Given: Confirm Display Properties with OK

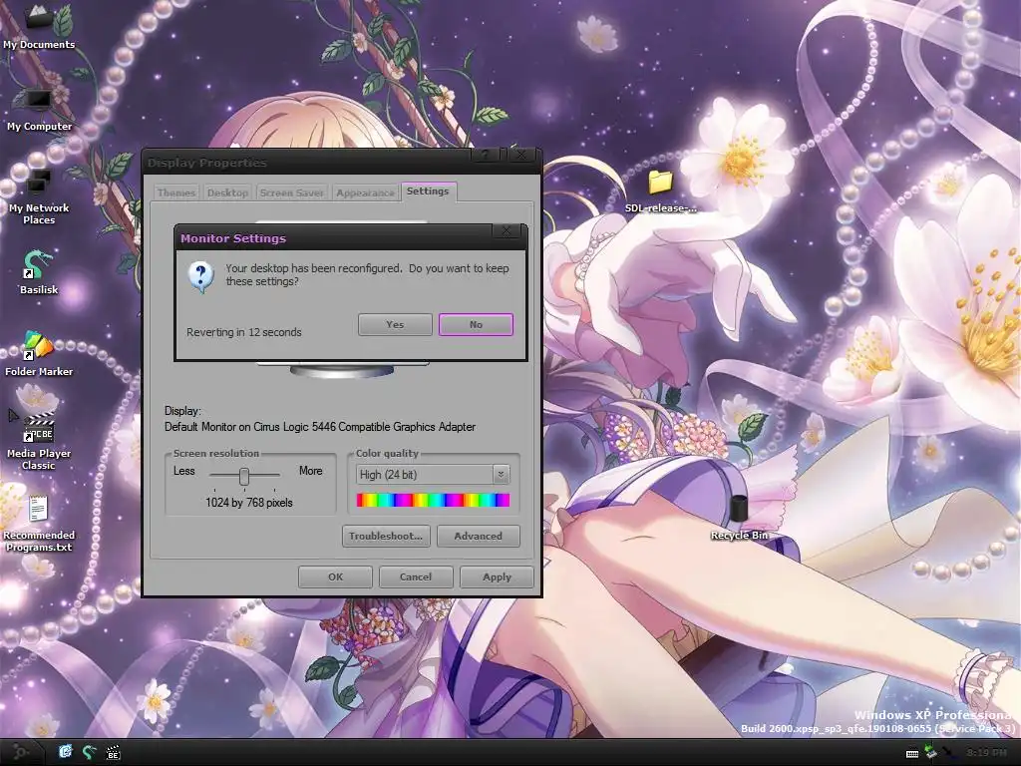Looking at the screenshot, I should pos(335,577).
